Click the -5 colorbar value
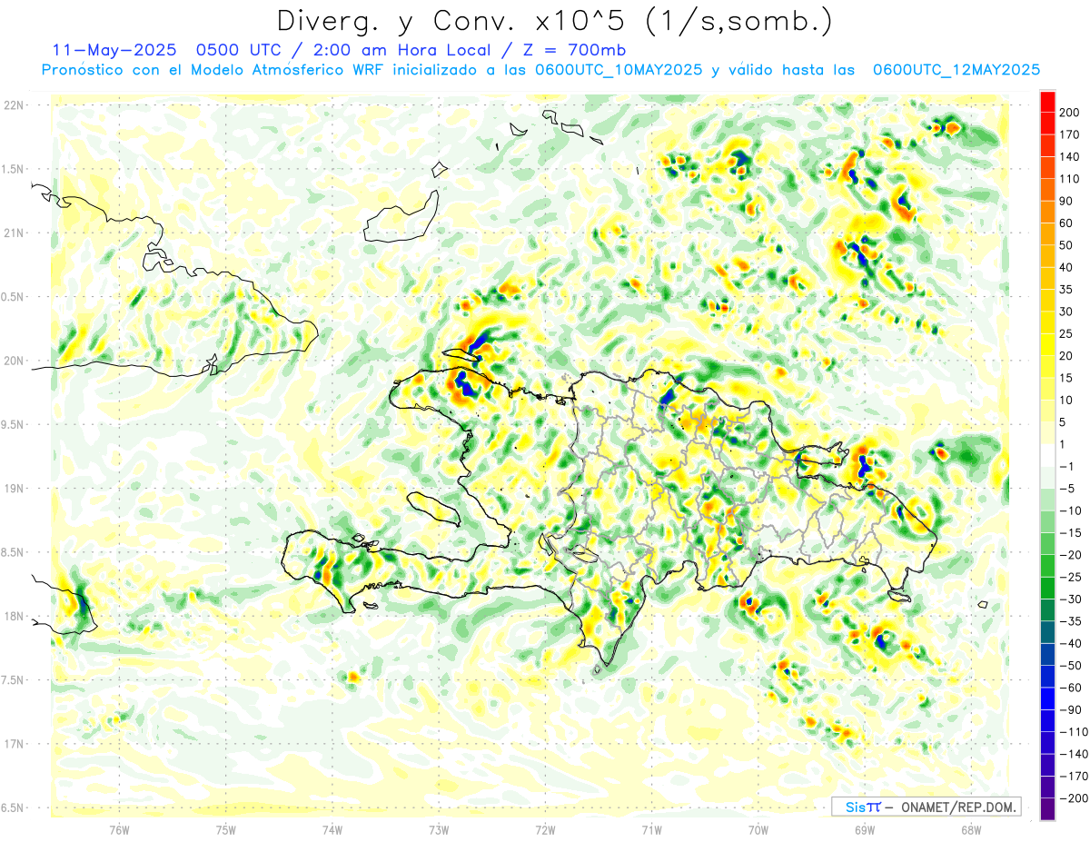1090x842 pixels. pos(1068,489)
